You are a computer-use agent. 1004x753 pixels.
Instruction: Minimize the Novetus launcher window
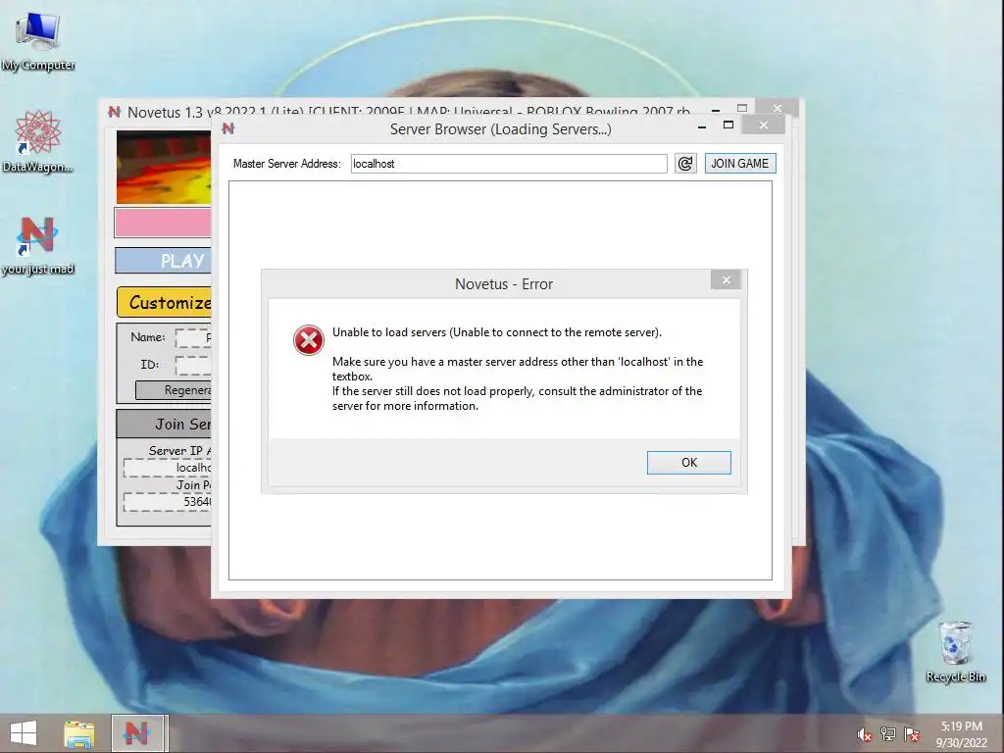[716, 110]
